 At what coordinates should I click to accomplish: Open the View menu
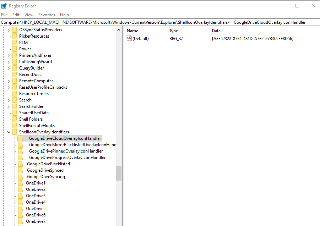(x=29, y=15)
